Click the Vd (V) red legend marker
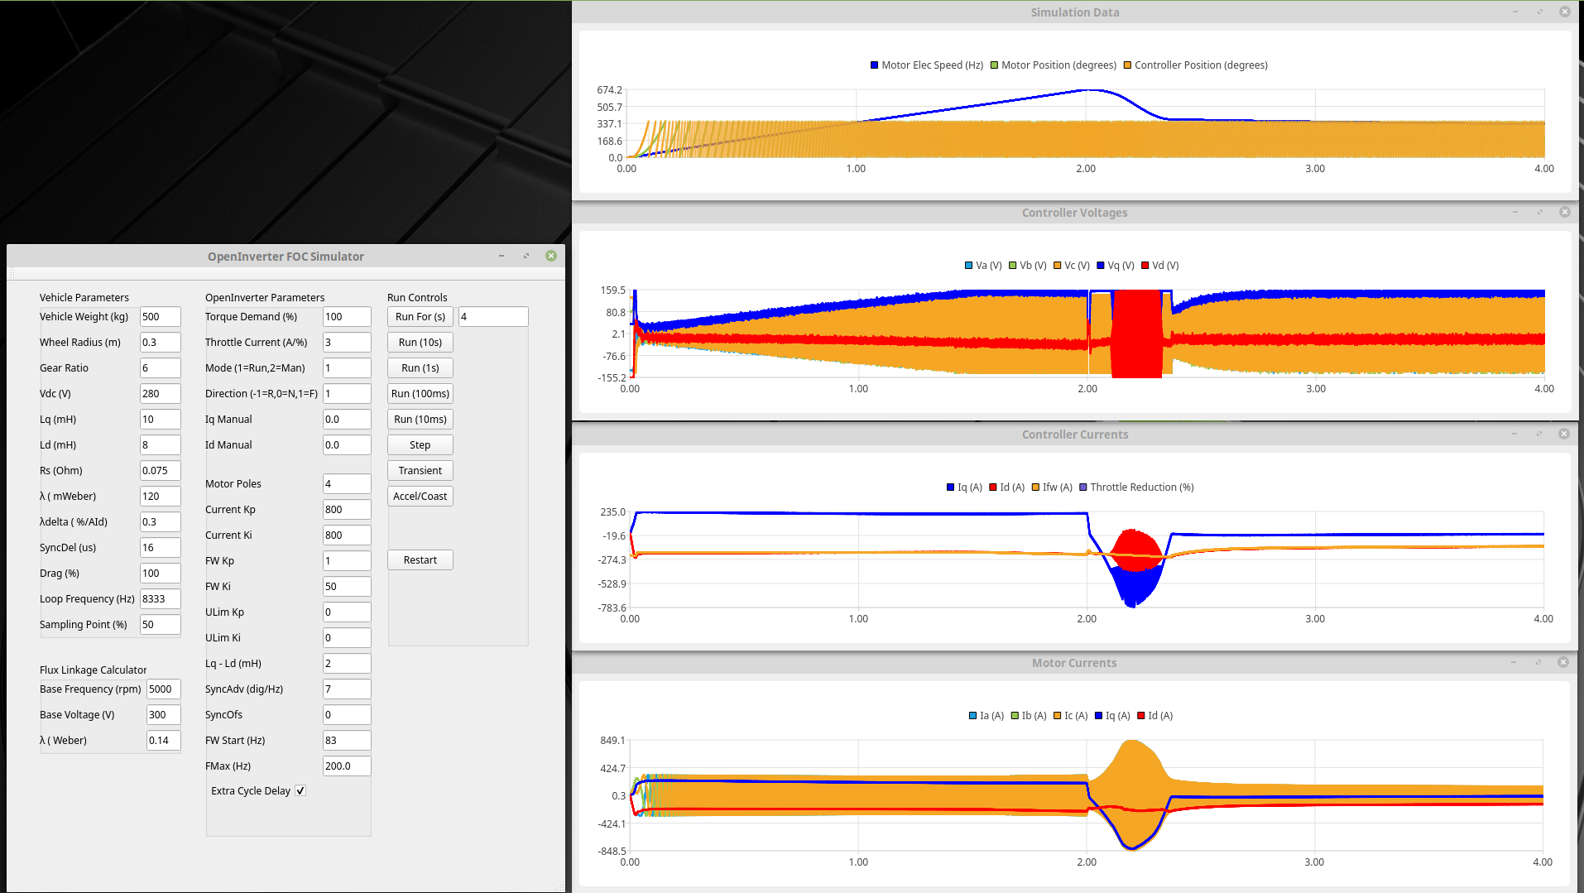This screenshot has height=893, width=1584. (x=1145, y=266)
